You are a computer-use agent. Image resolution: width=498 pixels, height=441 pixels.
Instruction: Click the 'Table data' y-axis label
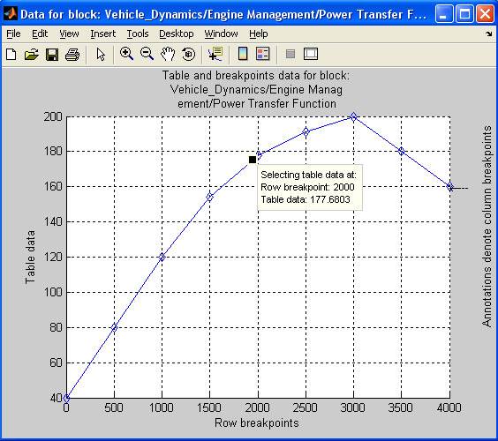(31, 257)
